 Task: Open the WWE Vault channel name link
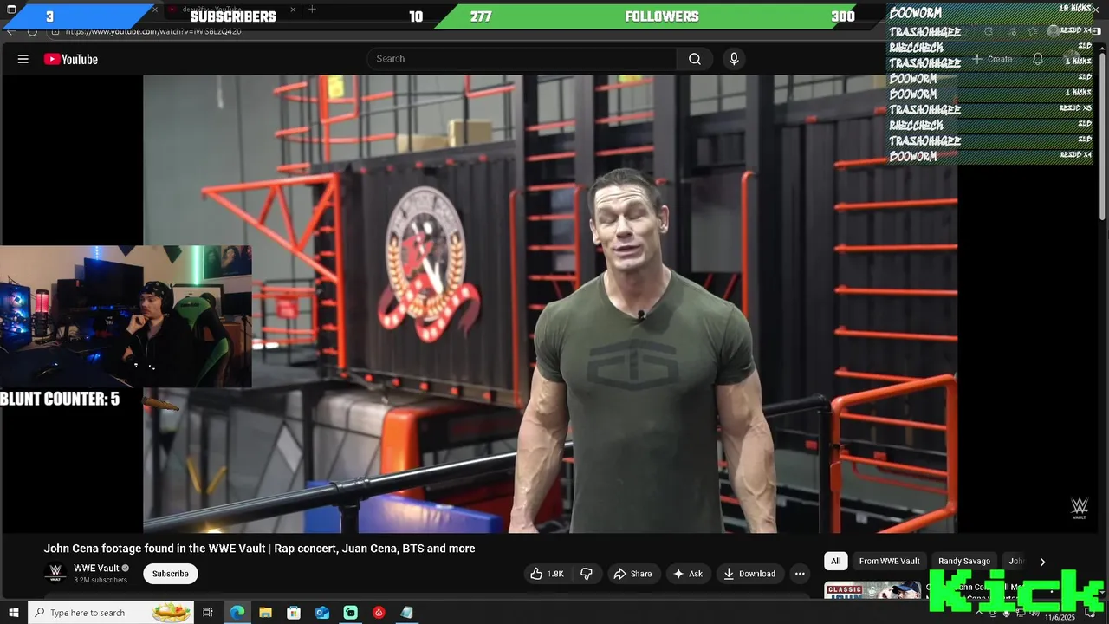coord(96,569)
